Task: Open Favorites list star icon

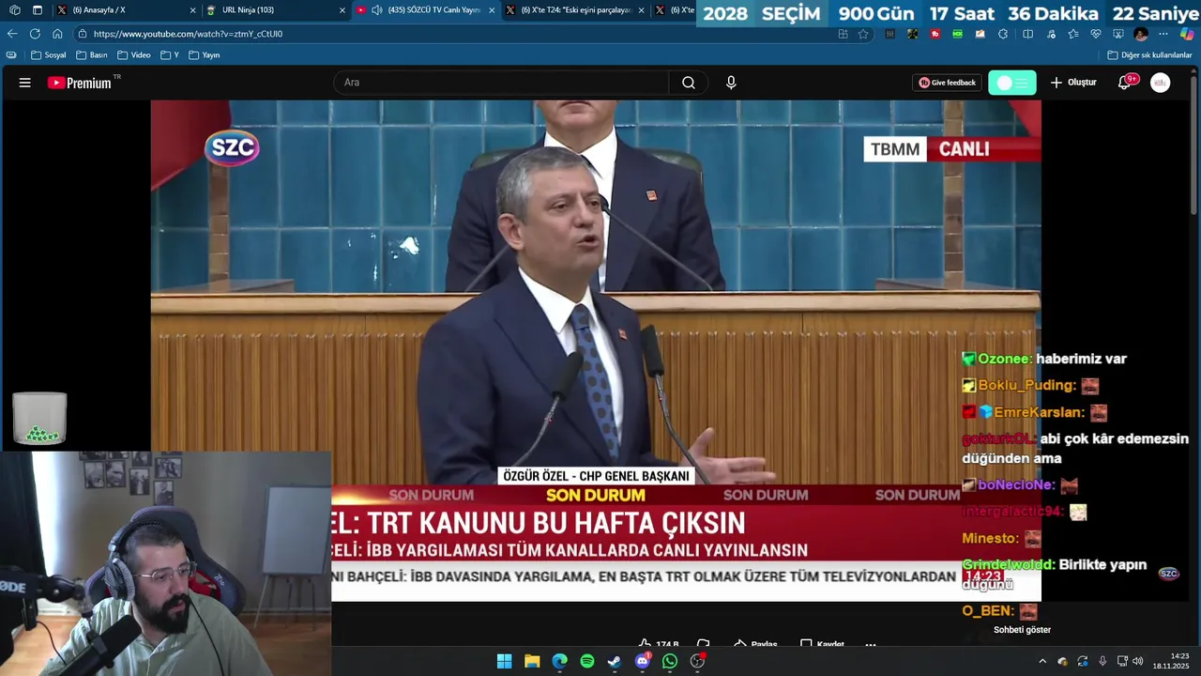Action: coord(1073,34)
